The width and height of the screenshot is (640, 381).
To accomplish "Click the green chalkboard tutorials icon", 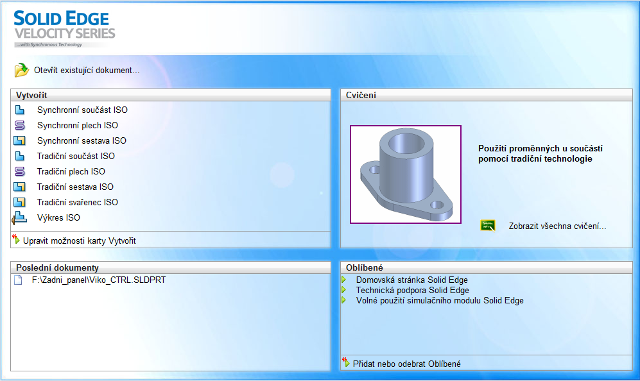I will (488, 226).
